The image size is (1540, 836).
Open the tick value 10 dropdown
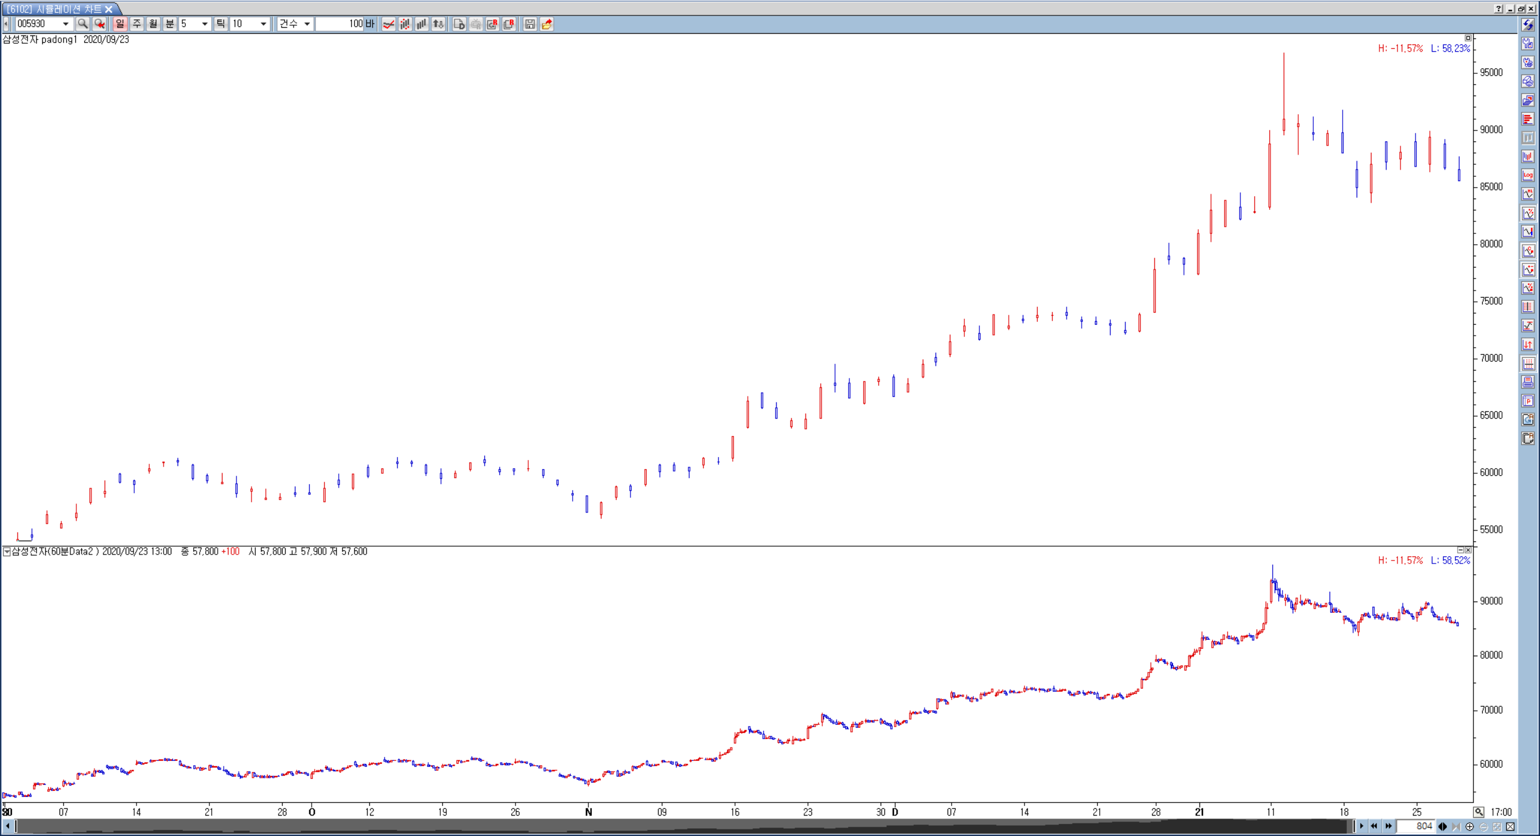click(263, 24)
